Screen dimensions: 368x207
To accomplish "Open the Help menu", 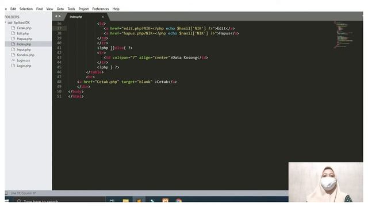I will click(x=116, y=9).
